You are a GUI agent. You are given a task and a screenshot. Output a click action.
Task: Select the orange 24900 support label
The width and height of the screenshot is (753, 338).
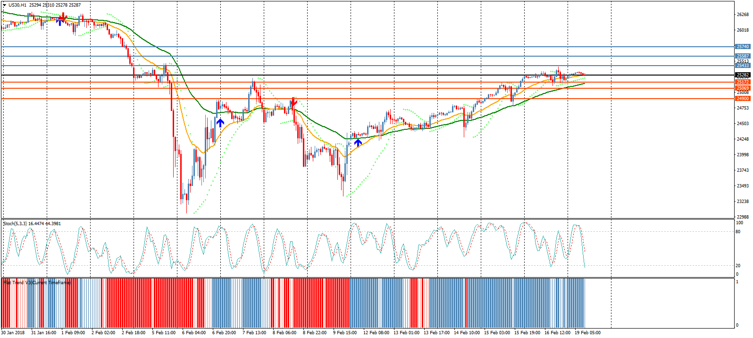click(743, 99)
